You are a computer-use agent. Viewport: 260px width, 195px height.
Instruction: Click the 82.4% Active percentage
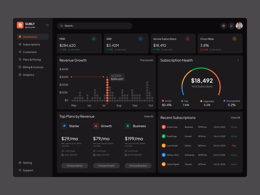point(166,105)
